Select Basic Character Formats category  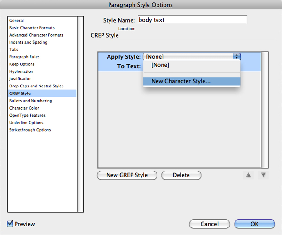(32, 28)
